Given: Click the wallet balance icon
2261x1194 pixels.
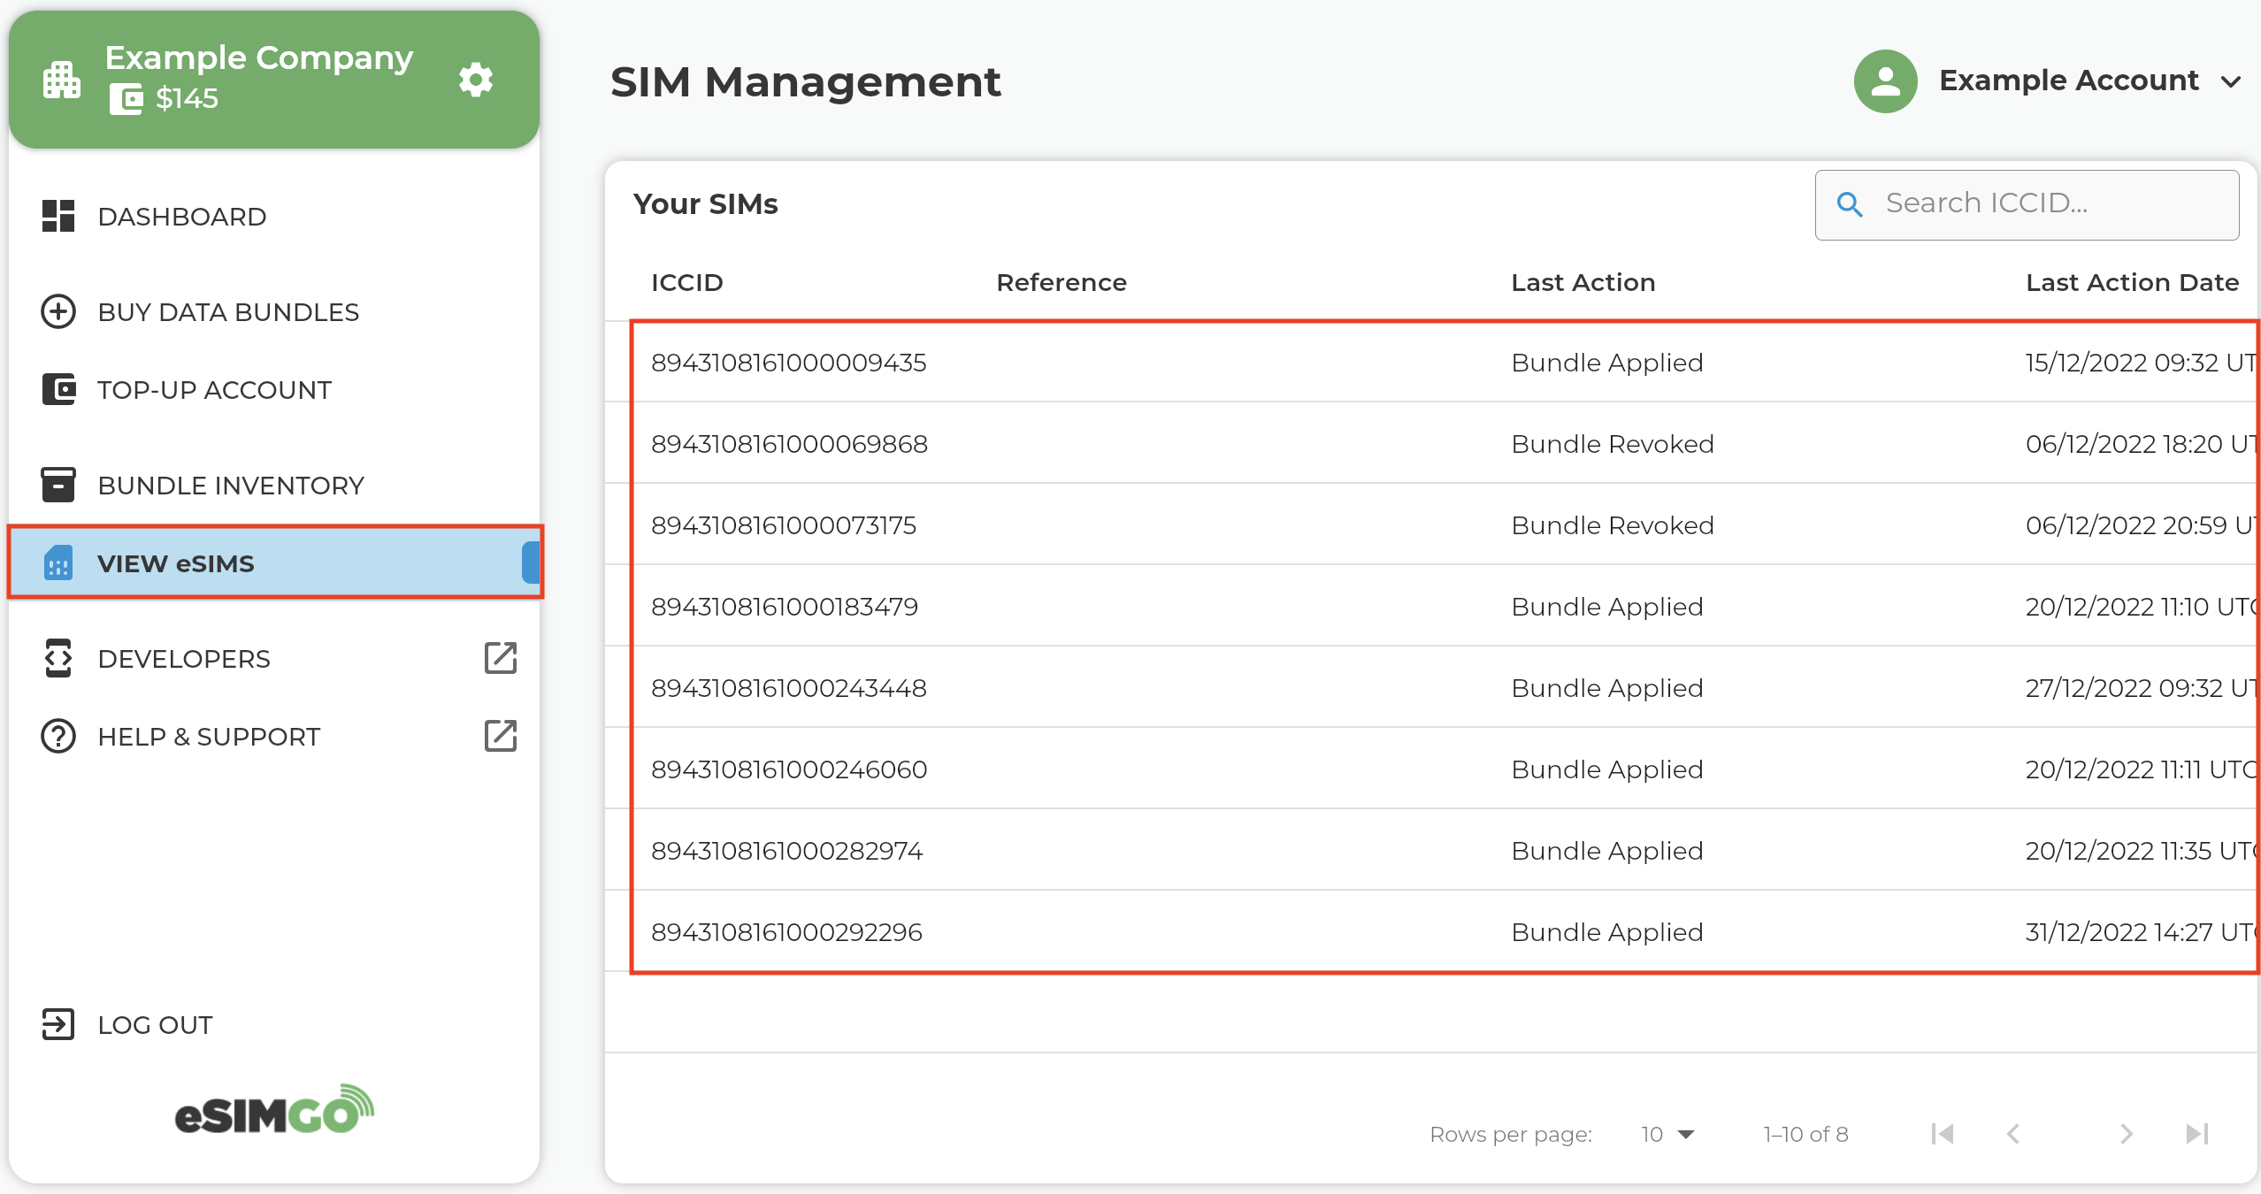Looking at the screenshot, I should pyautogui.click(x=126, y=98).
